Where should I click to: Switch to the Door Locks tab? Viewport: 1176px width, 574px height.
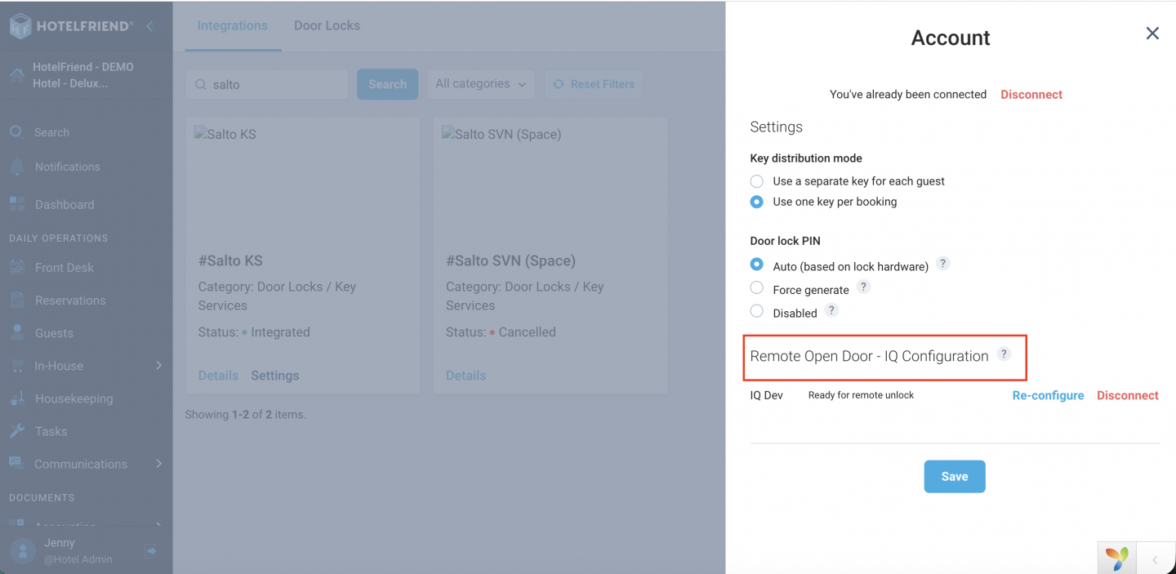[x=327, y=25]
